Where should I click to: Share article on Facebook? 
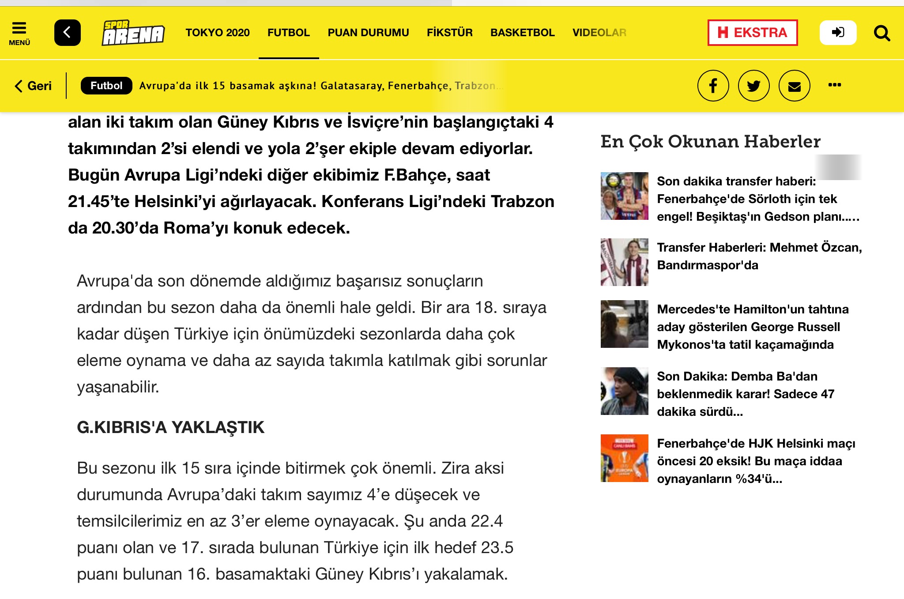713,86
